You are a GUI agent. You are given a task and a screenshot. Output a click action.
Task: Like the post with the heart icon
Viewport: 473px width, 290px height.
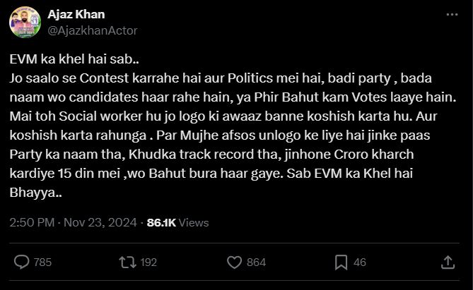pos(233,262)
